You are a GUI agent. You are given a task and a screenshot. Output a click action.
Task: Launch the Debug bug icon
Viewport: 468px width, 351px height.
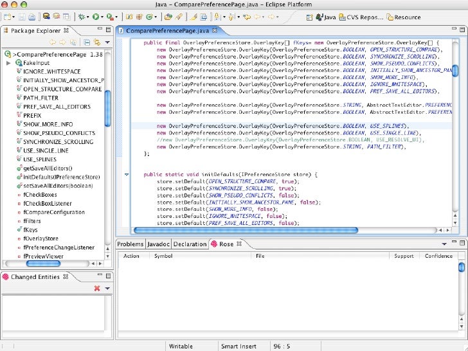coord(82,17)
